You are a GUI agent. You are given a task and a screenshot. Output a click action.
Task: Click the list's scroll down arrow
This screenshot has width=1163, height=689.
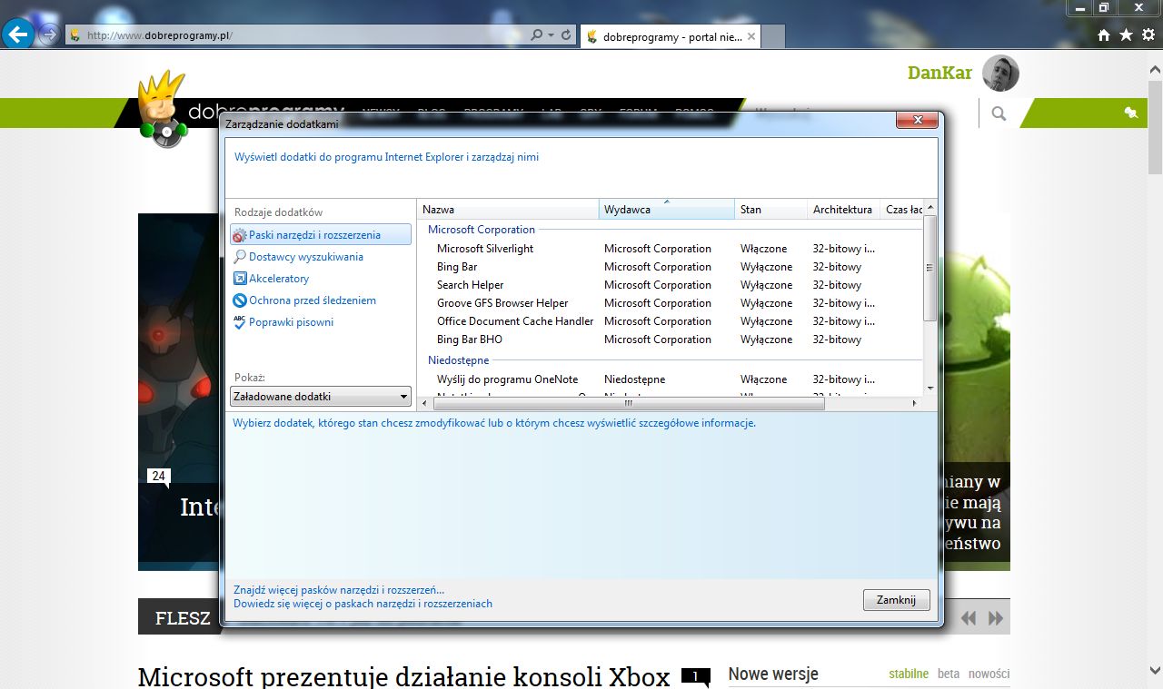click(929, 389)
